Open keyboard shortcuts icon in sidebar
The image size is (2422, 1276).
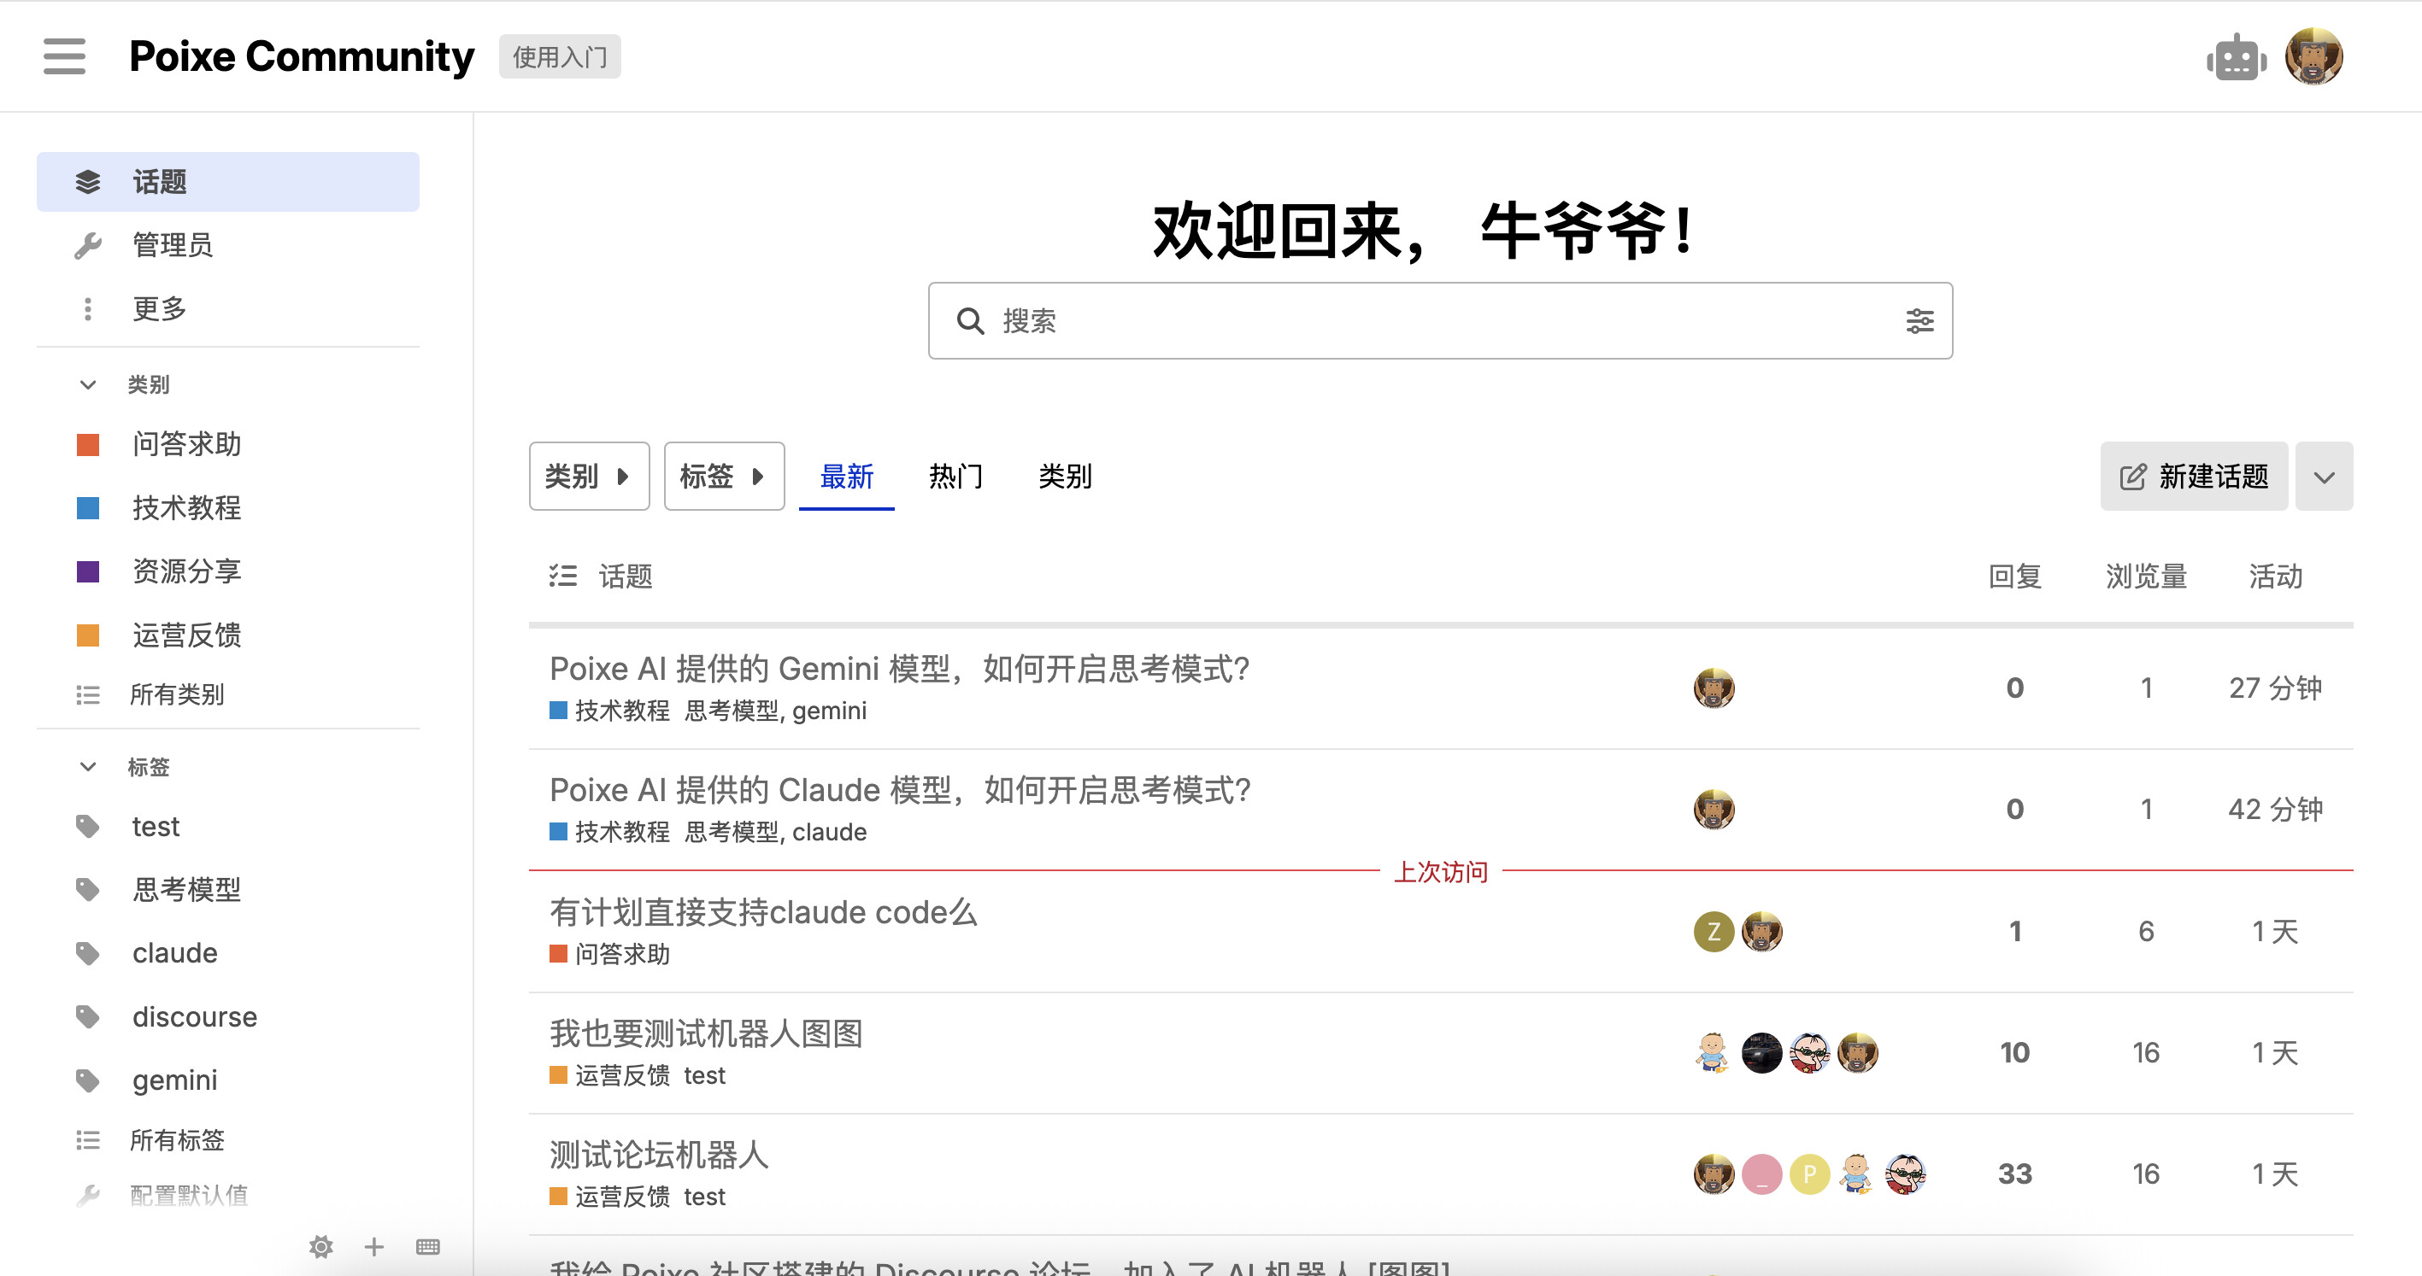[x=428, y=1247]
